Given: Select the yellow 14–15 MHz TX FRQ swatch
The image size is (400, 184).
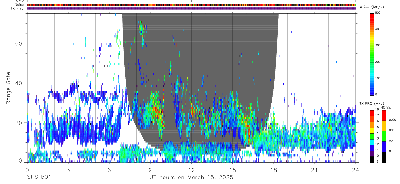Looking at the screenshot, I should click(x=372, y=130).
